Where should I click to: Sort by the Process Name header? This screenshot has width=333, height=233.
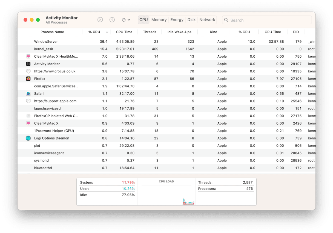coord(52,32)
